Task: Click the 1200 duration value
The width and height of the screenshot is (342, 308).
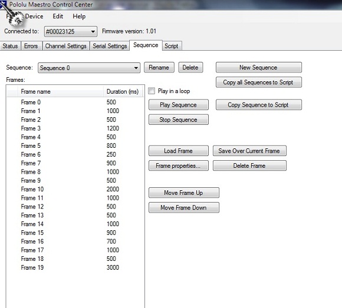Action: 113,128
